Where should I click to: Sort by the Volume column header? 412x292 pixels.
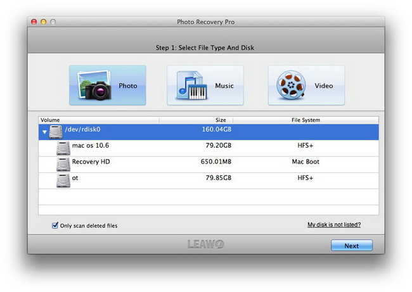tap(98, 120)
